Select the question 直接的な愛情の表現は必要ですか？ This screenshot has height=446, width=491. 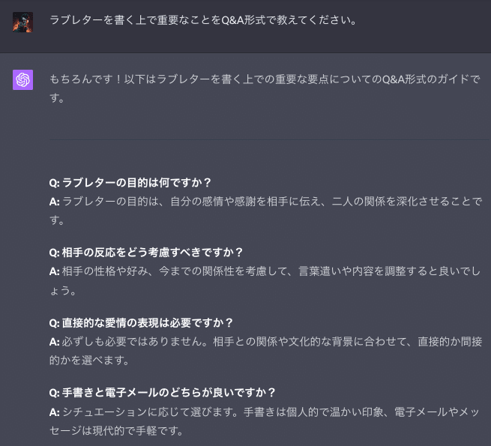coord(141,322)
